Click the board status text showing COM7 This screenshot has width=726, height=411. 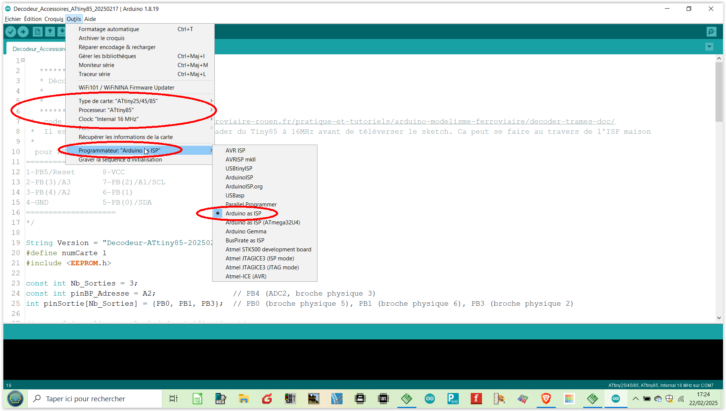(x=661, y=385)
